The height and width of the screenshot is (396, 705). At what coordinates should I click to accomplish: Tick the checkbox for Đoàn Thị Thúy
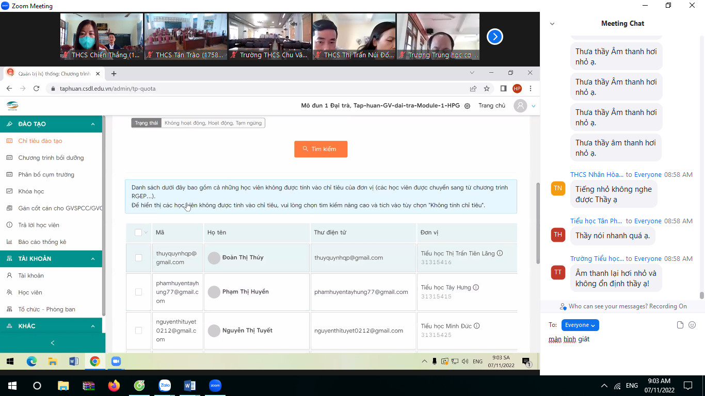[138, 257]
